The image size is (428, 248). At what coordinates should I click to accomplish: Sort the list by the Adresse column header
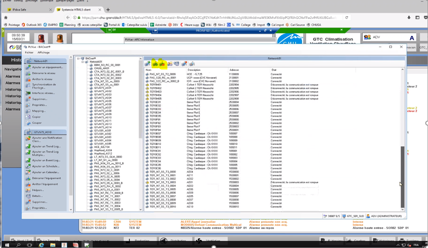(234, 70)
